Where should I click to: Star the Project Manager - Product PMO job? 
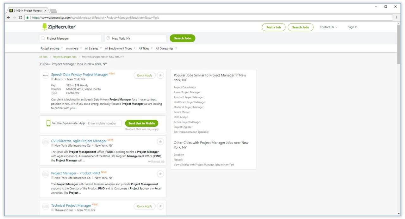coord(161,174)
